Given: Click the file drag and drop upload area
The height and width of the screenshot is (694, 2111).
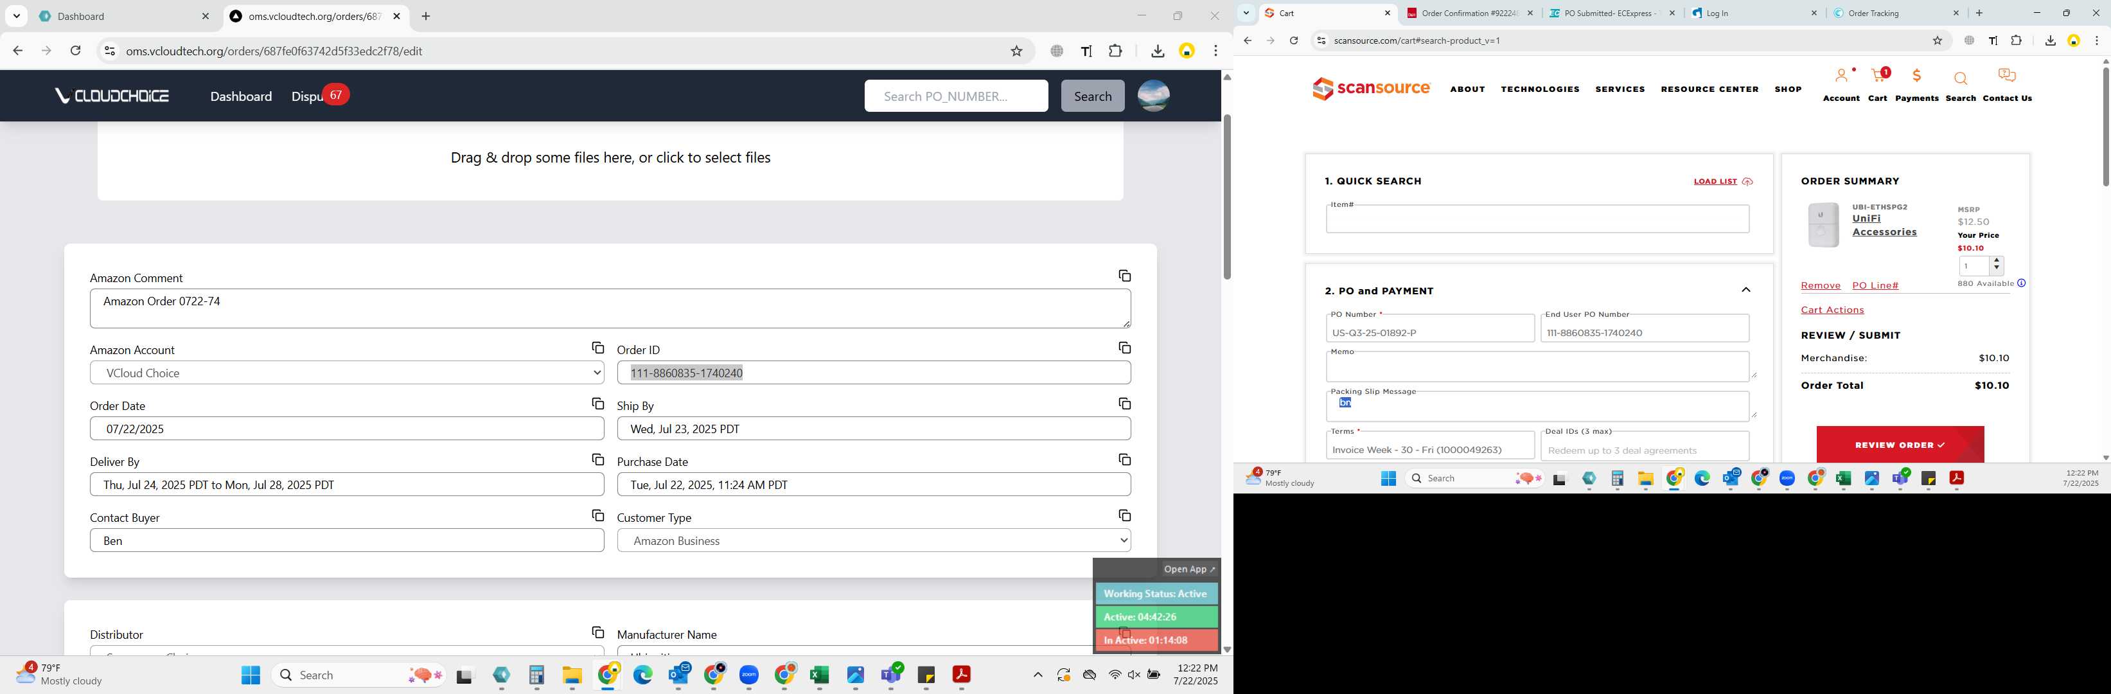Looking at the screenshot, I should 610,158.
